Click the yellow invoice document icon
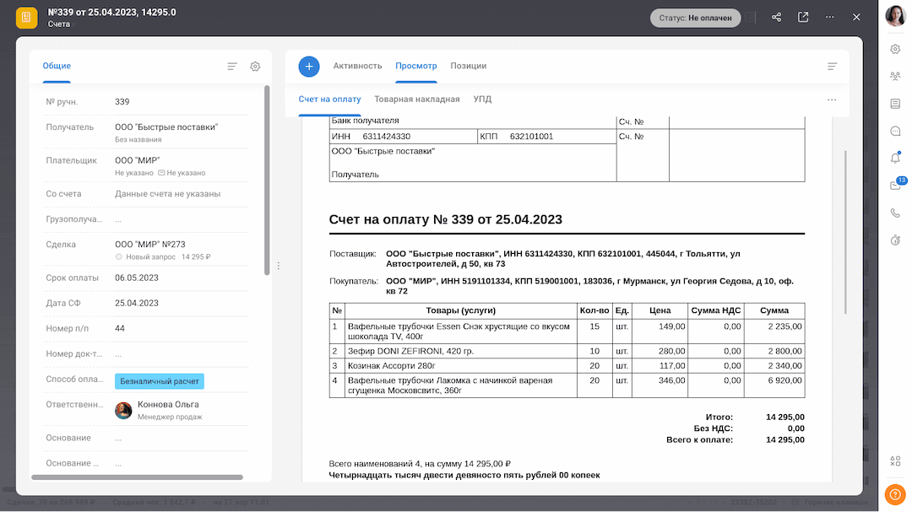The image size is (912, 512). tap(26, 18)
